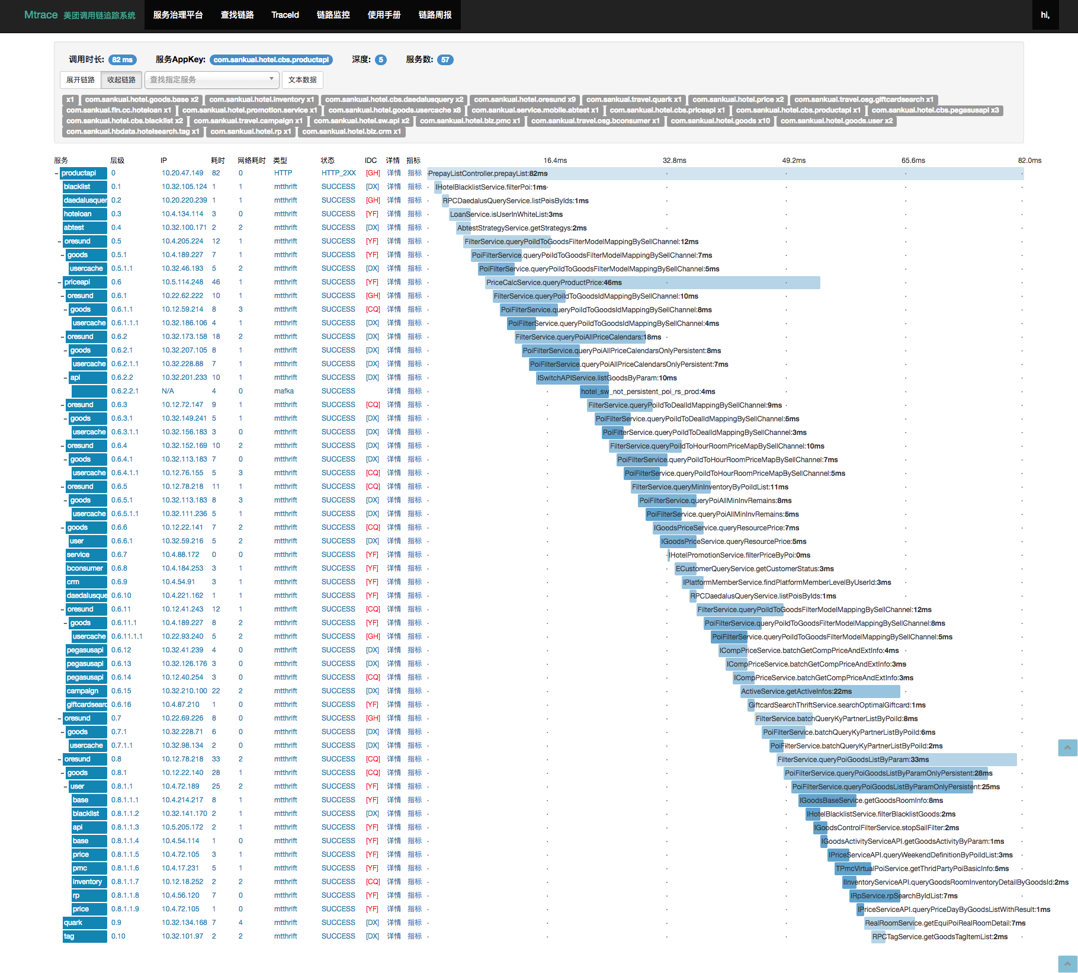Click the inventory service label at 0.8.1.1.7
Screen dimensions: 1078x973
point(89,882)
